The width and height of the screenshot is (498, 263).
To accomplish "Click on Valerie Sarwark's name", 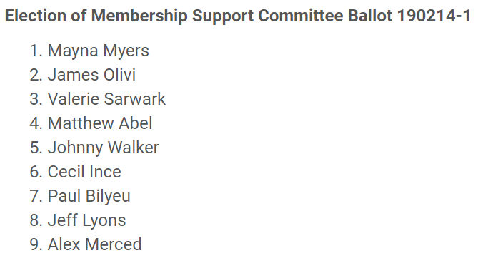I will click(x=106, y=99).
